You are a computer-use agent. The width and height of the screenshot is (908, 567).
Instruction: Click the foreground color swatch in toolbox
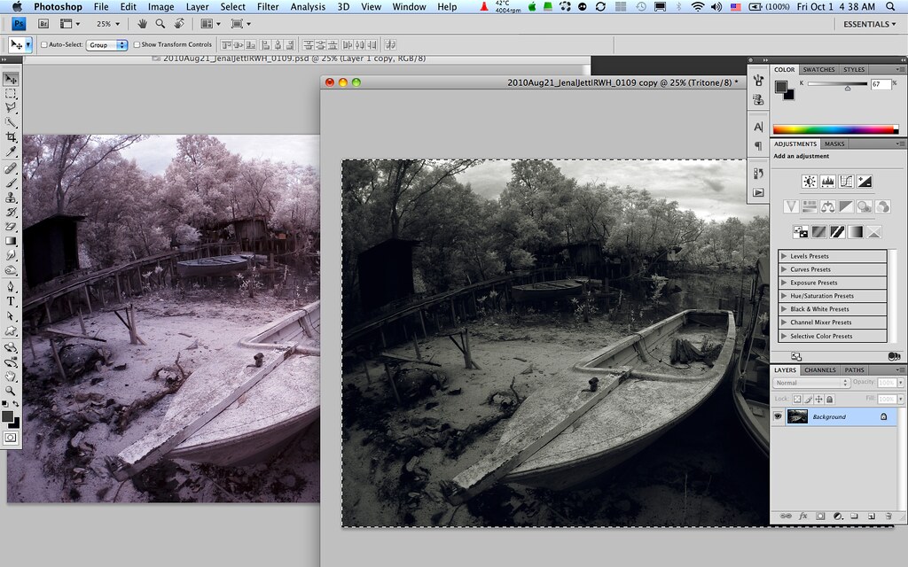click(7, 416)
